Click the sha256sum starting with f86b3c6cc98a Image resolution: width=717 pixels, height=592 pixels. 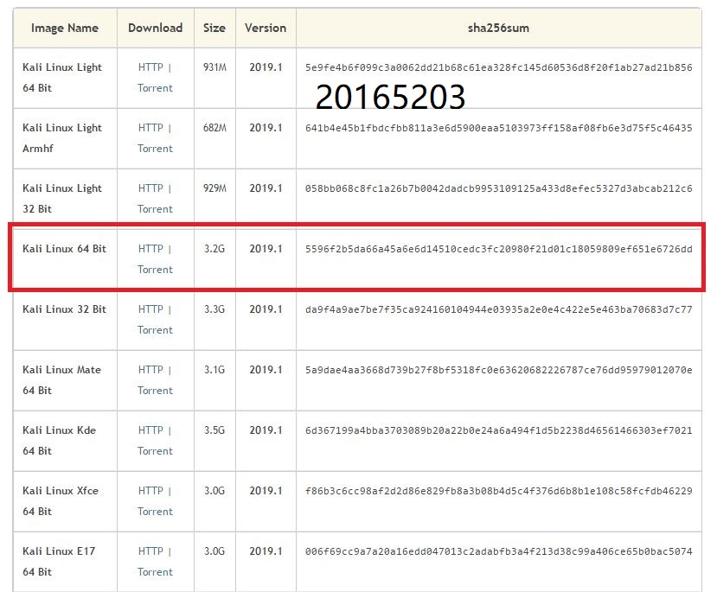click(499, 491)
